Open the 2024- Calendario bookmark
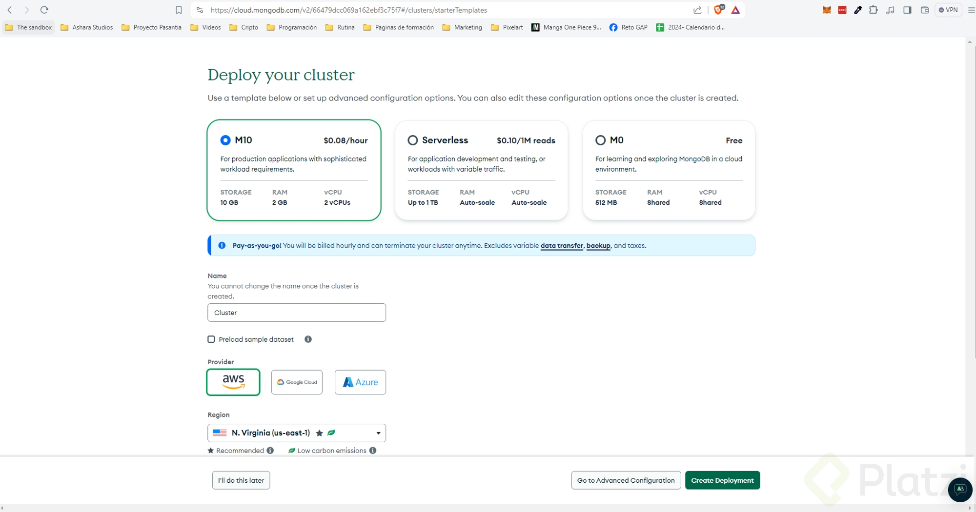 pos(690,27)
